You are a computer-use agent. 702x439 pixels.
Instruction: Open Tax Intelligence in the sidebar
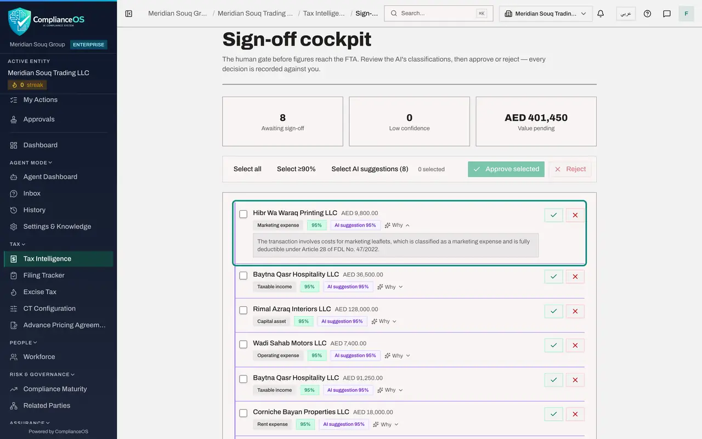pyautogui.click(x=58, y=259)
